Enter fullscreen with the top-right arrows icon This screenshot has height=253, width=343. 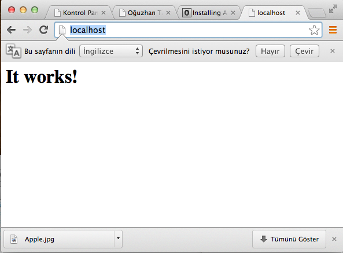[333, 9]
